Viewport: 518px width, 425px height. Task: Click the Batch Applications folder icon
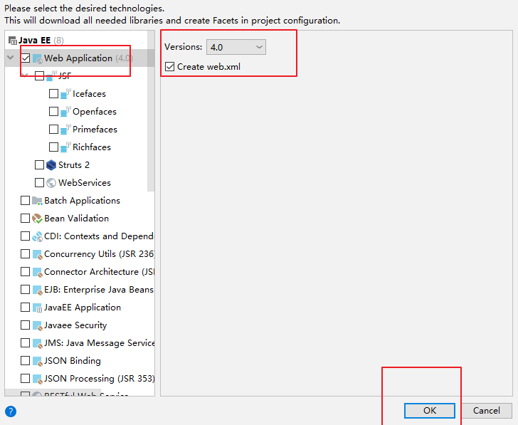click(x=37, y=201)
